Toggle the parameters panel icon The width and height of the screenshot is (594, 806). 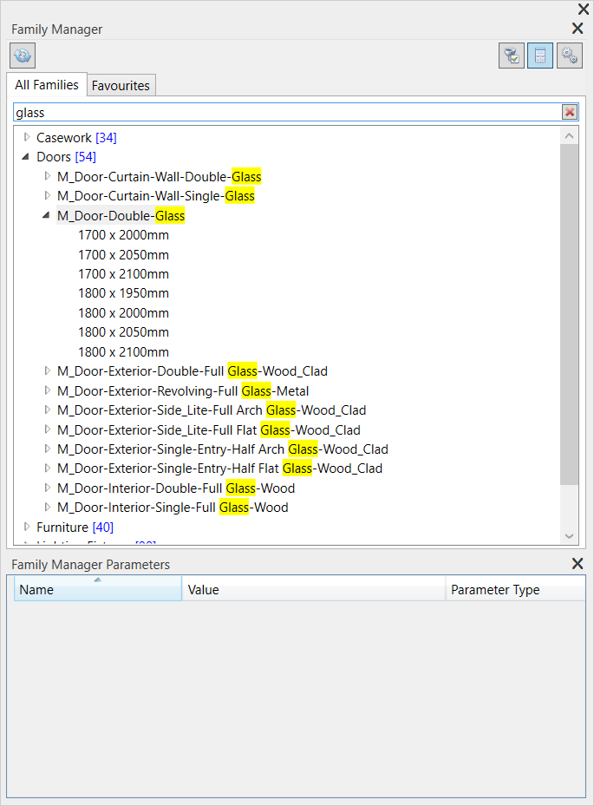(x=540, y=56)
